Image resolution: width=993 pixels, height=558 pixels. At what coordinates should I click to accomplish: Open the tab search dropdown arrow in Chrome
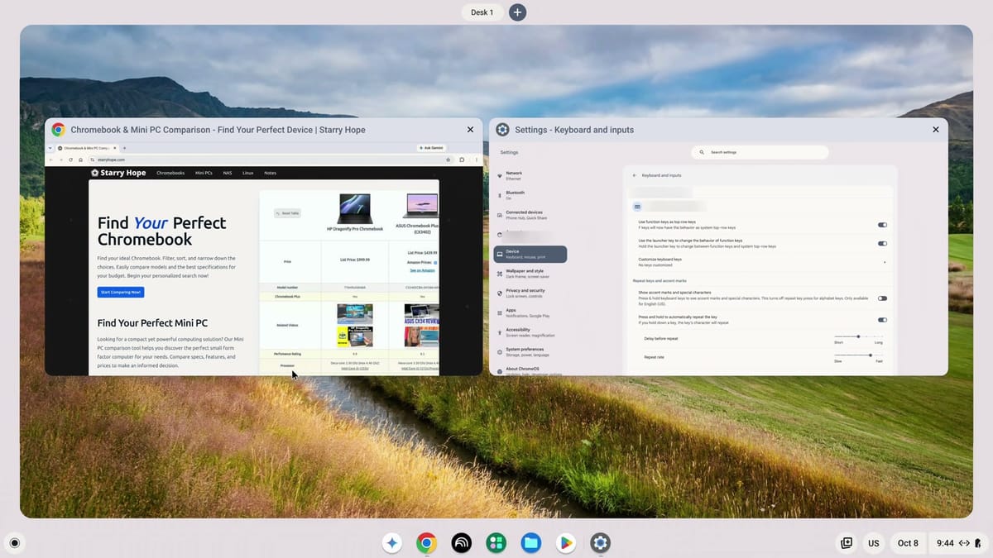pos(50,148)
